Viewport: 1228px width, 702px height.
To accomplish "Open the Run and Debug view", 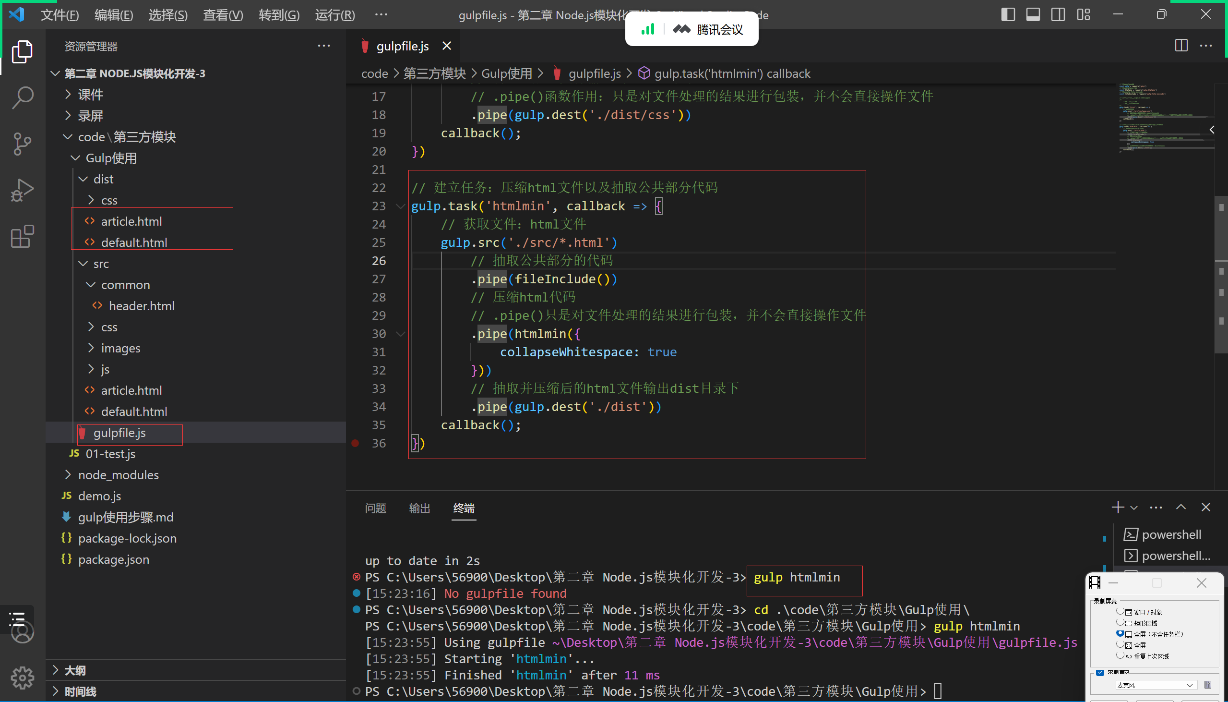I will 22,190.
